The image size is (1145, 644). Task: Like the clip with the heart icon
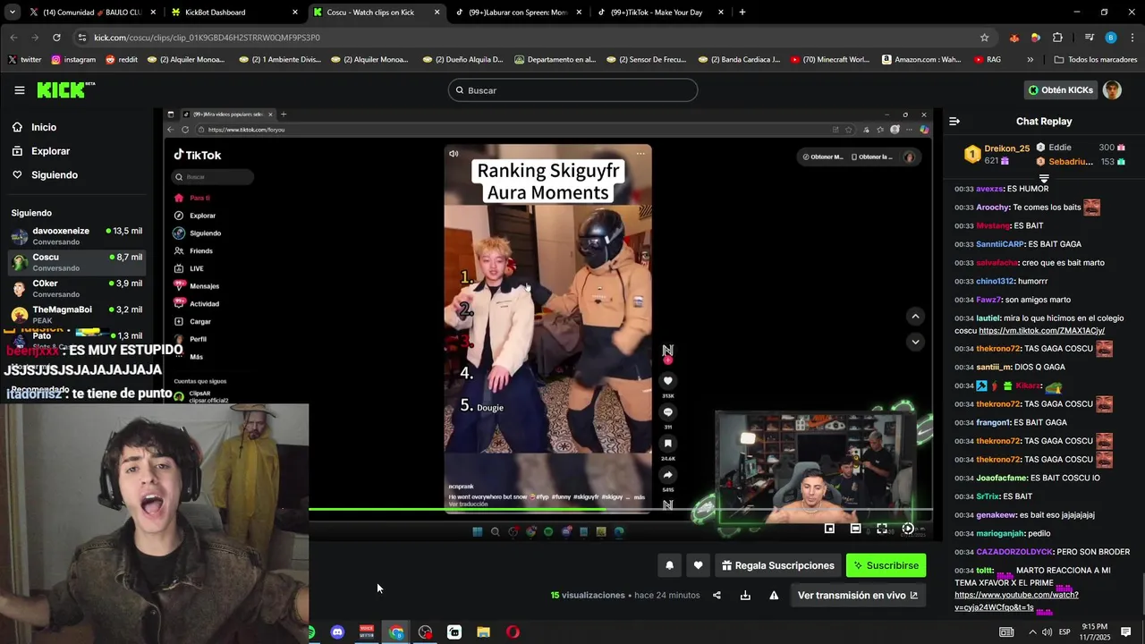click(x=699, y=565)
